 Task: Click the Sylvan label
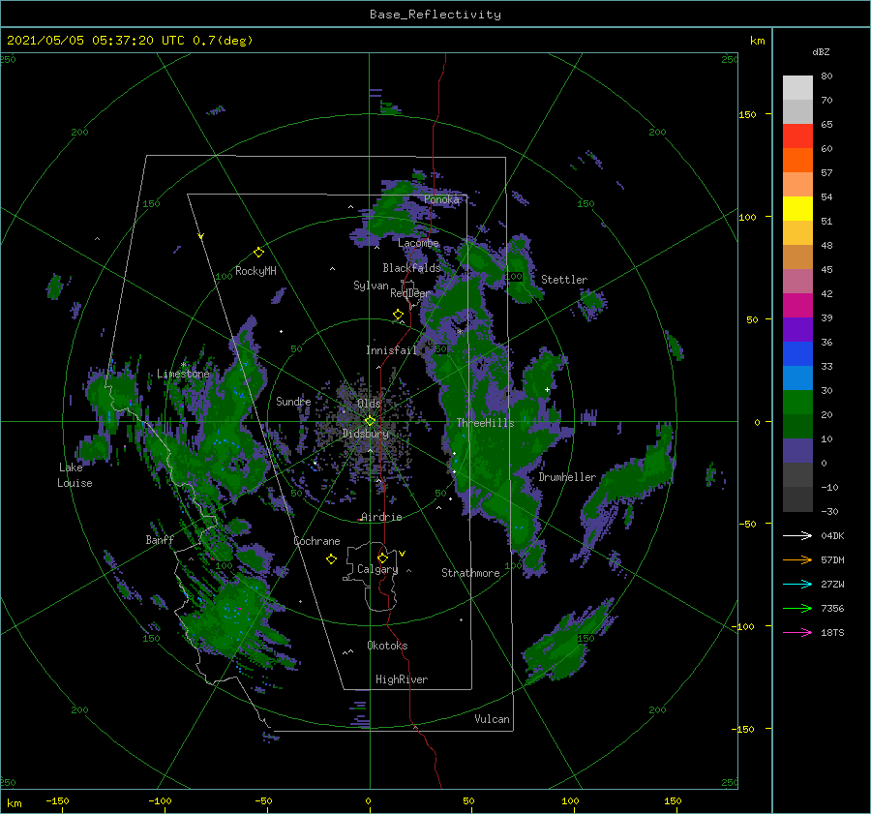point(371,286)
